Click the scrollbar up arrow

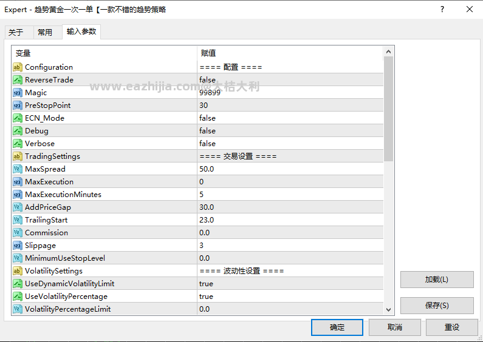[388, 52]
